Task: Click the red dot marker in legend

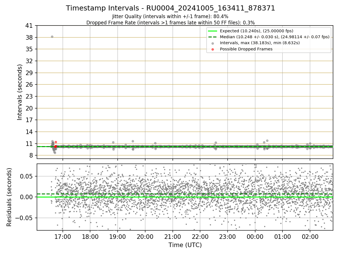Action: 213,49
